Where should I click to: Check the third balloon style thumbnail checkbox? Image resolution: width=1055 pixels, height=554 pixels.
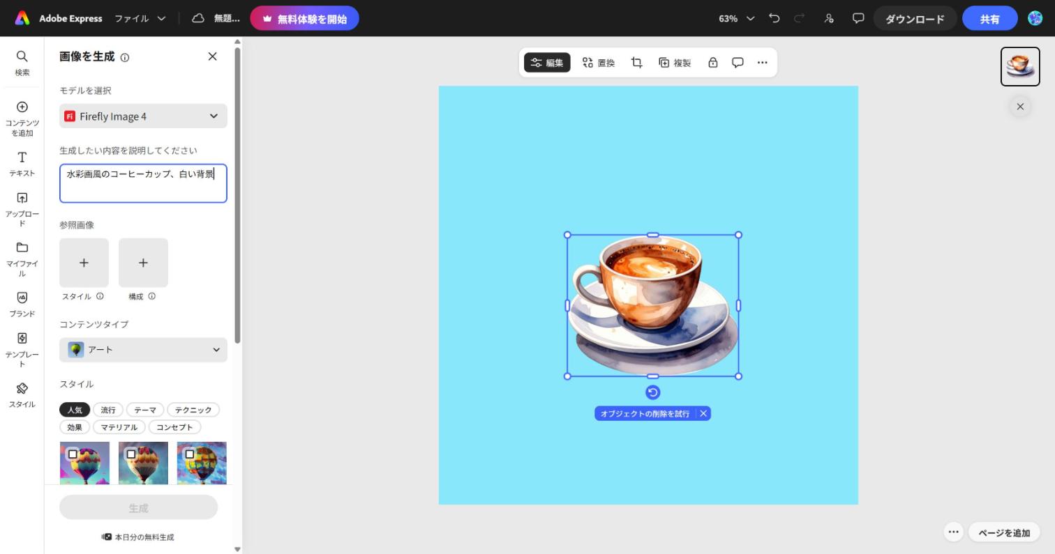pos(190,454)
